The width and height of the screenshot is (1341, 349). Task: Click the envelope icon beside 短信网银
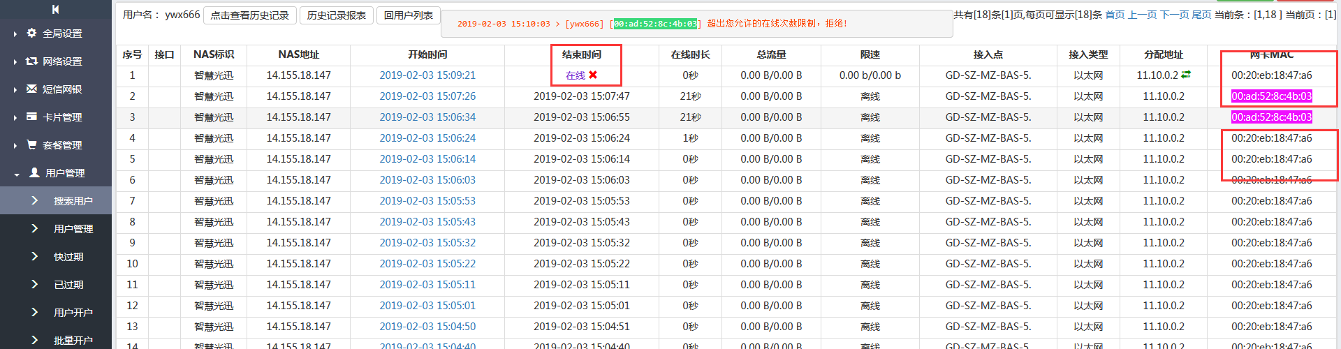point(31,89)
